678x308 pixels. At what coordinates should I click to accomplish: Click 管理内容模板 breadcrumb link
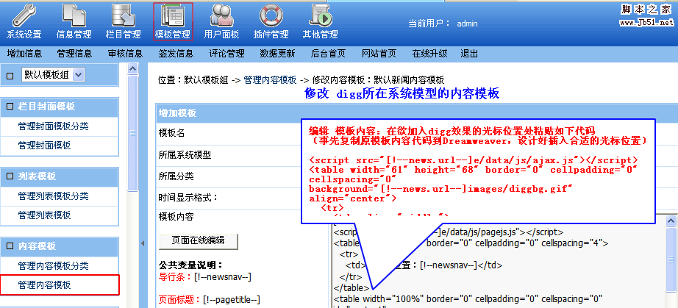click(271, 80)
